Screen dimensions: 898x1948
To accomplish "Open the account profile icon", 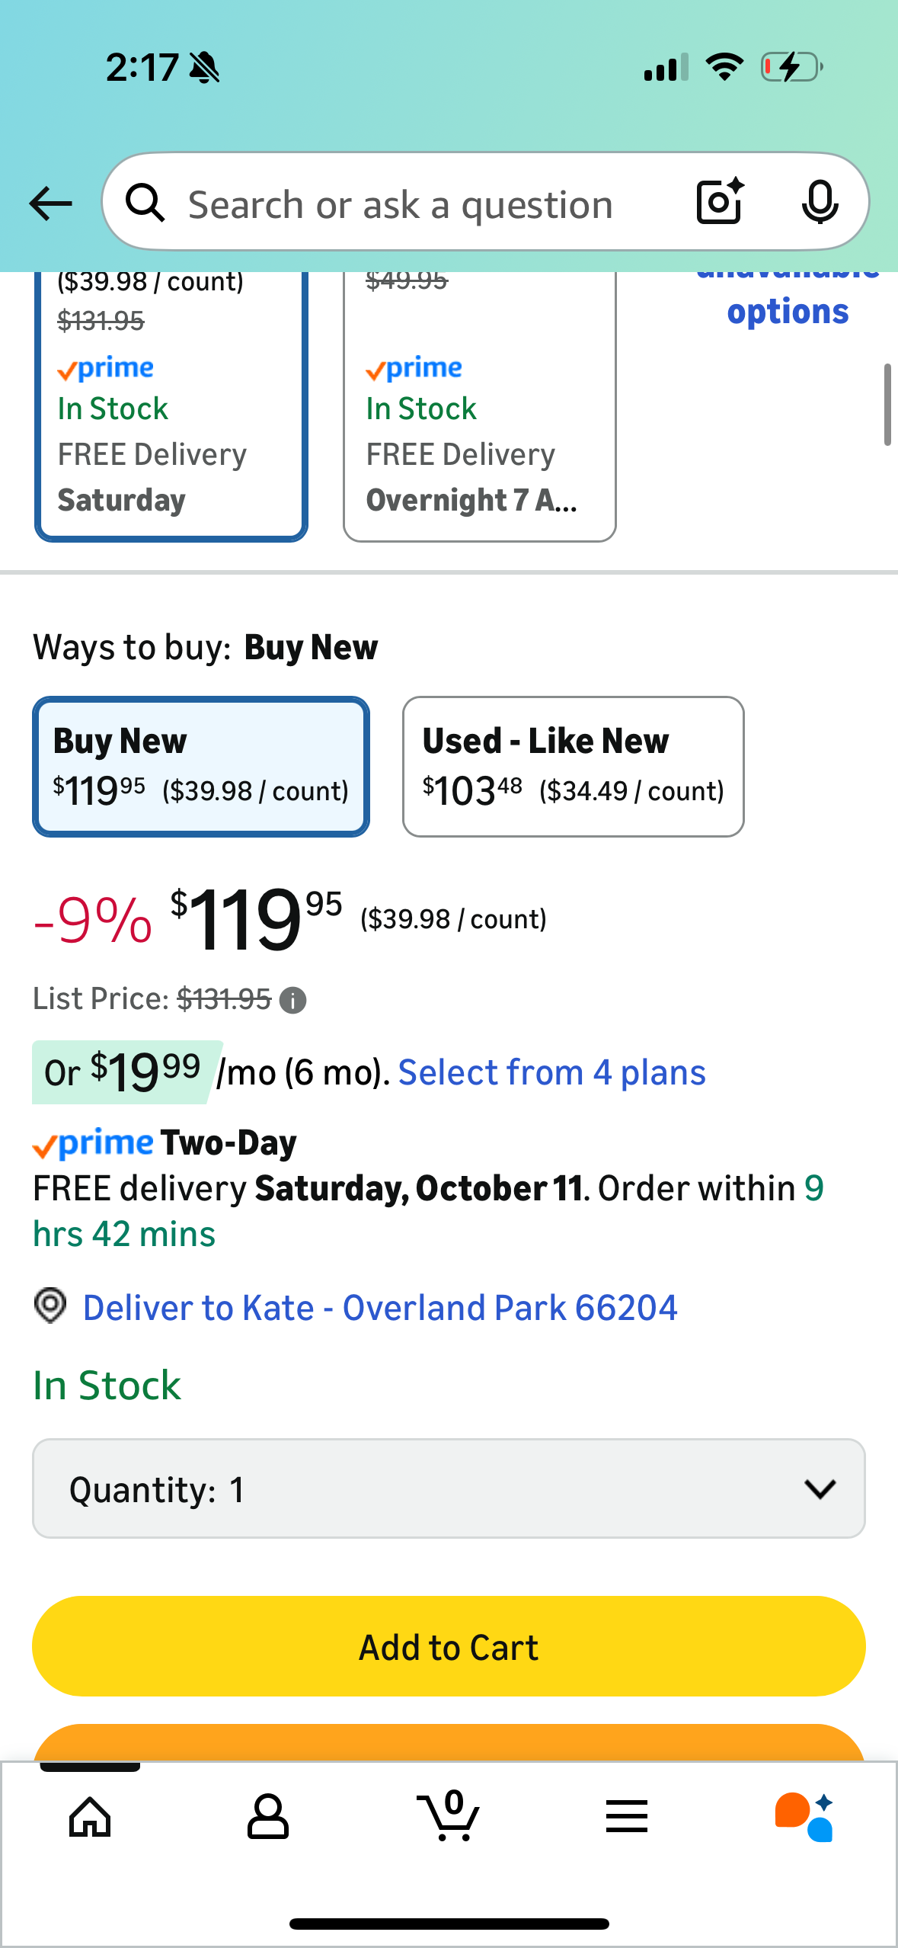I will point(268,1817).
